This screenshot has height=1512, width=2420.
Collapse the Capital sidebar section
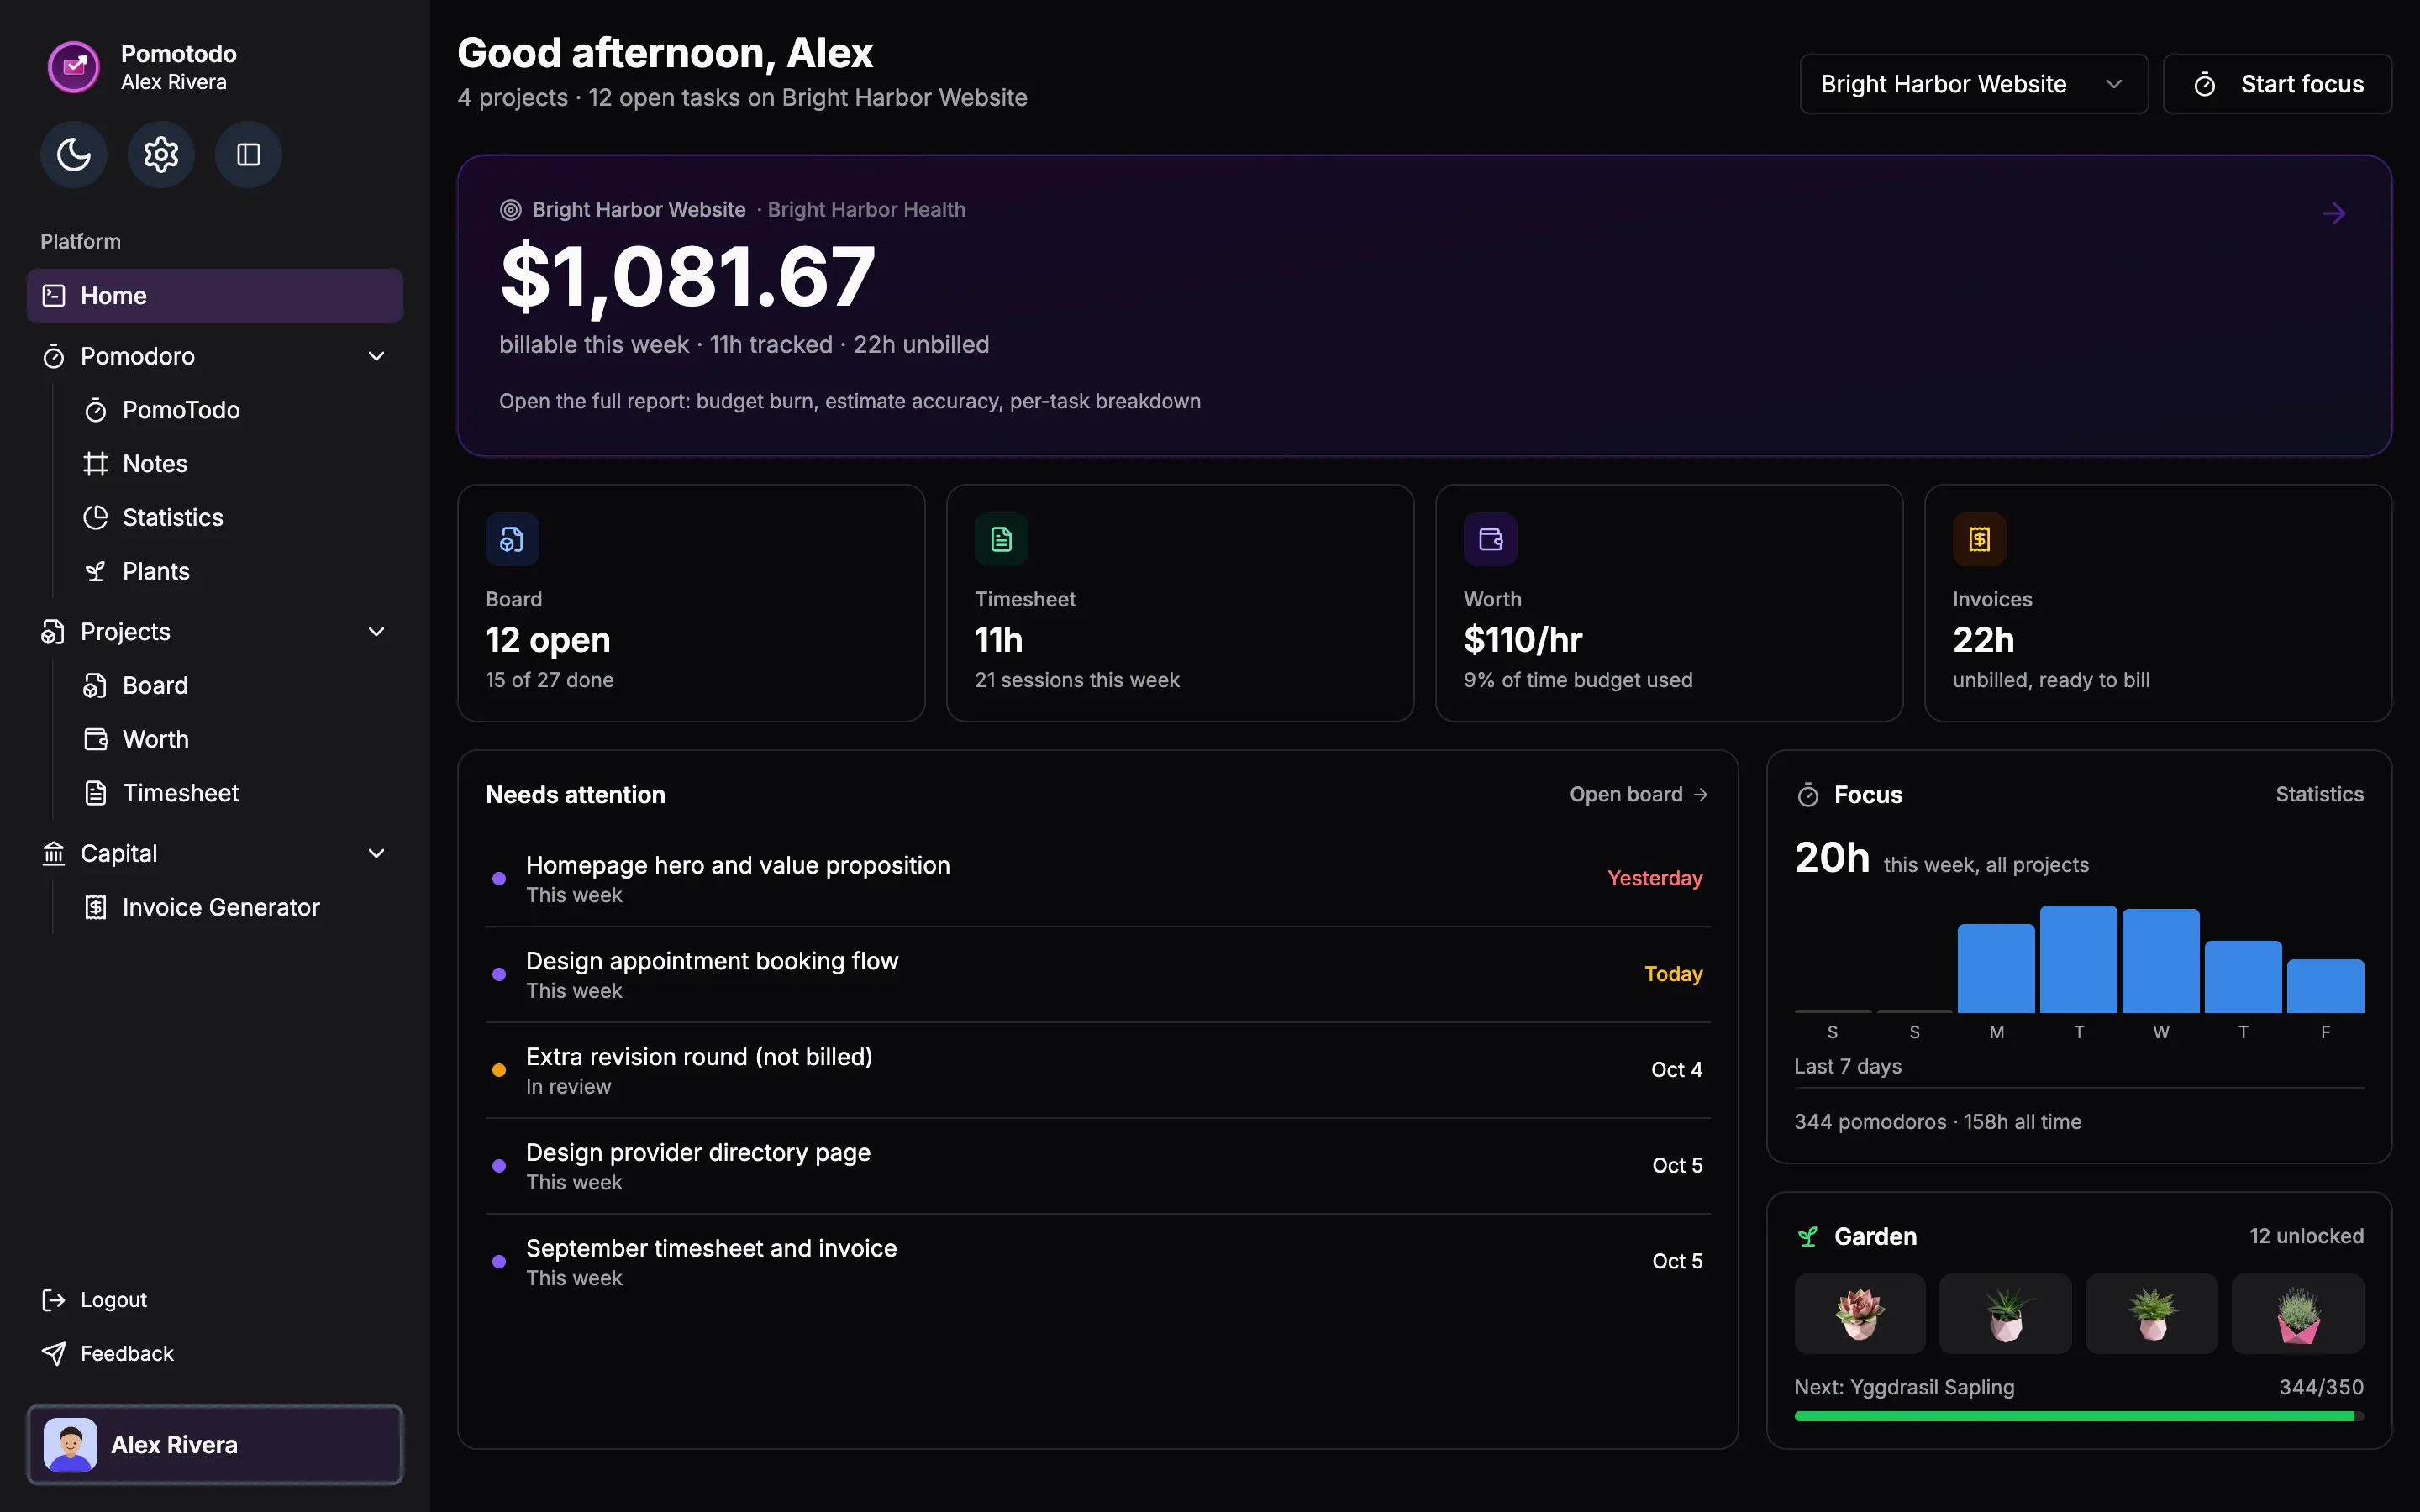tap(376, 853)
